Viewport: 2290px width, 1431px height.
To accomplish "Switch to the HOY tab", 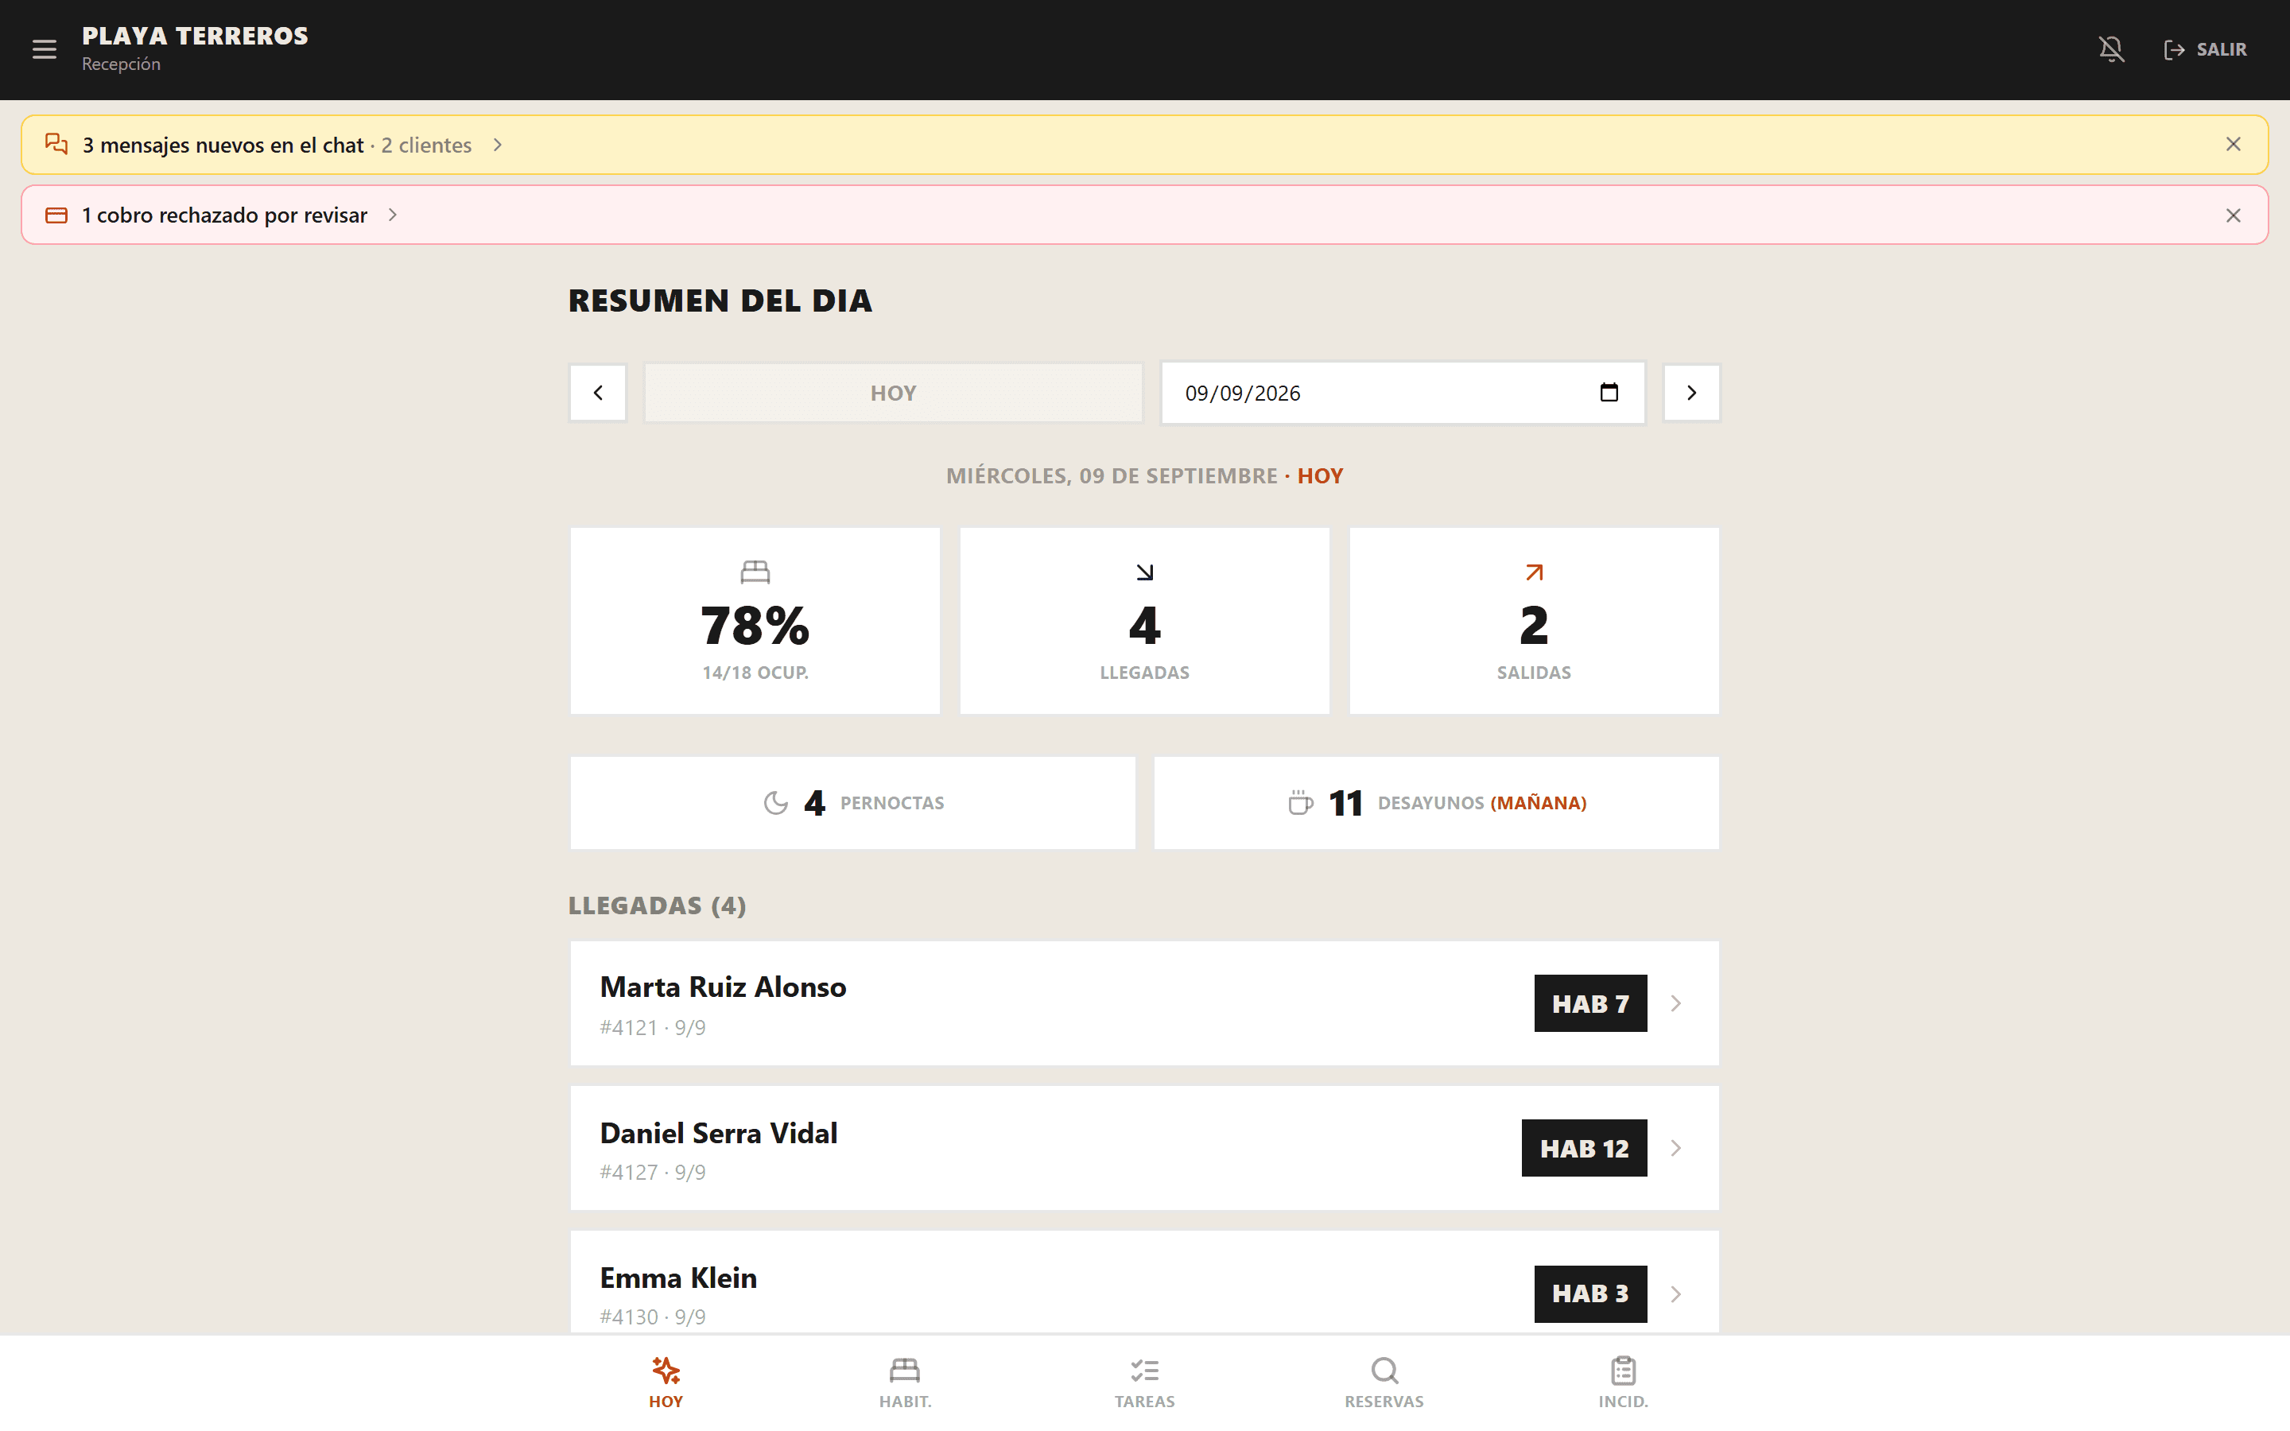I will (x=666, y=1383).
